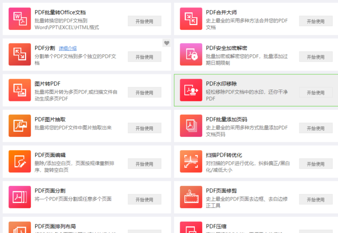338x233 pixels.
Task: Select the PDF压缩 title at bottom
Action: 216,226
